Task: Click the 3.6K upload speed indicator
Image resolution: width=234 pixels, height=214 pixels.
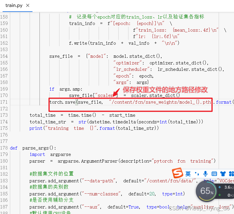Action: (x=226, y=187)
